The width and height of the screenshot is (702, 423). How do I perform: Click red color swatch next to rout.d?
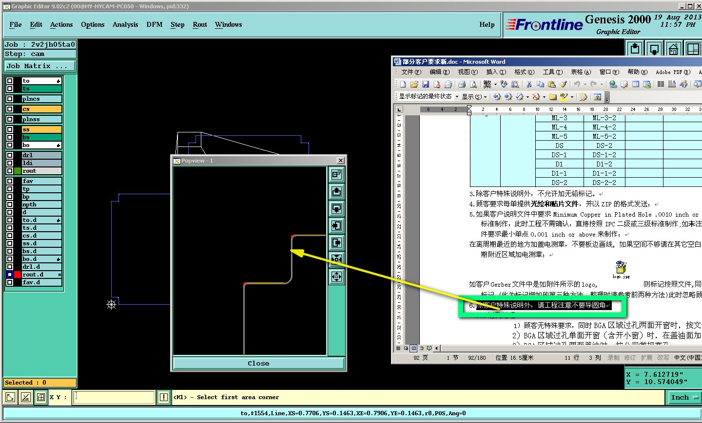(18, 275)
